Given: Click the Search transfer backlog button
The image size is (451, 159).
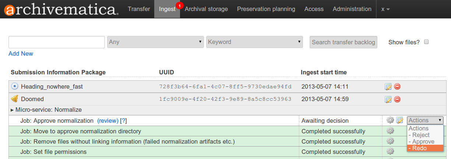Looking at the screenshot, I should point(343,42).
